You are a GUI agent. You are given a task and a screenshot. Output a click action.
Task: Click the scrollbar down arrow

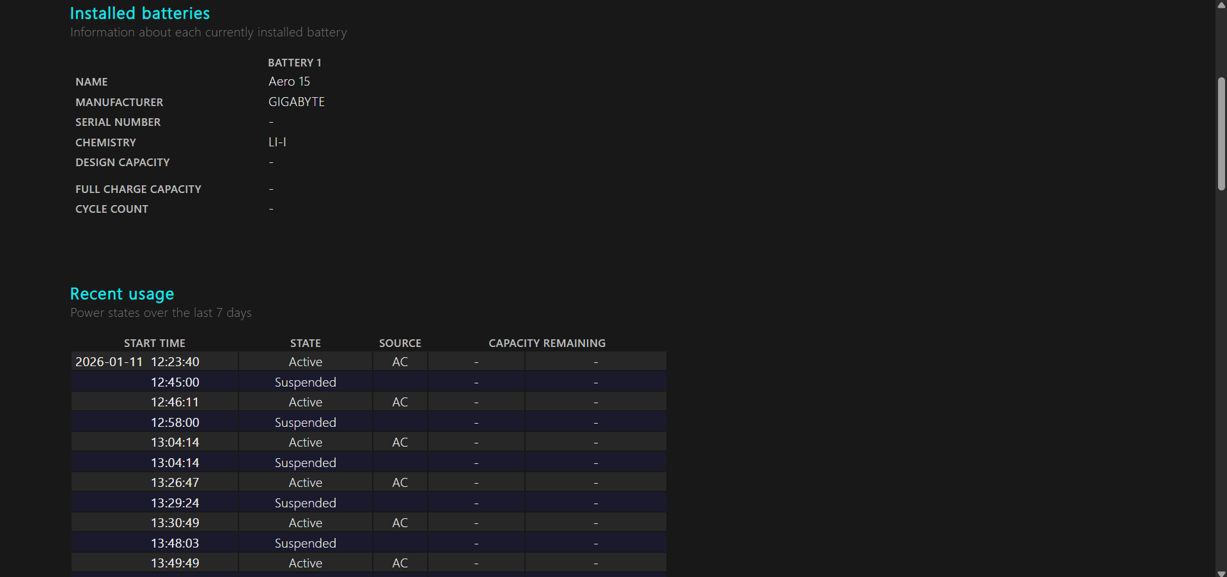pos(1221,573)
